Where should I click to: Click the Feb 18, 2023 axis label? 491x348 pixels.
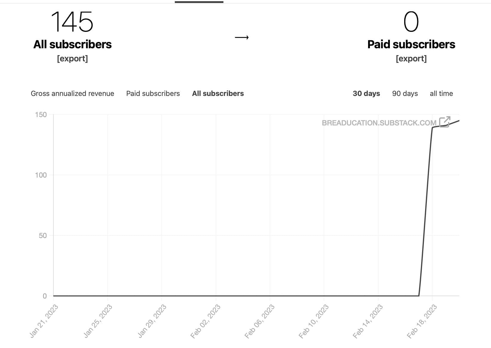click(x=422, y=321)
